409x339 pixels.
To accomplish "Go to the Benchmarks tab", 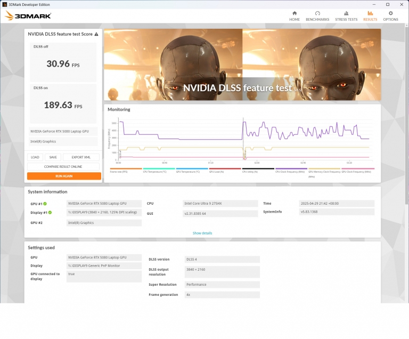I will click(x=317, y=16).
